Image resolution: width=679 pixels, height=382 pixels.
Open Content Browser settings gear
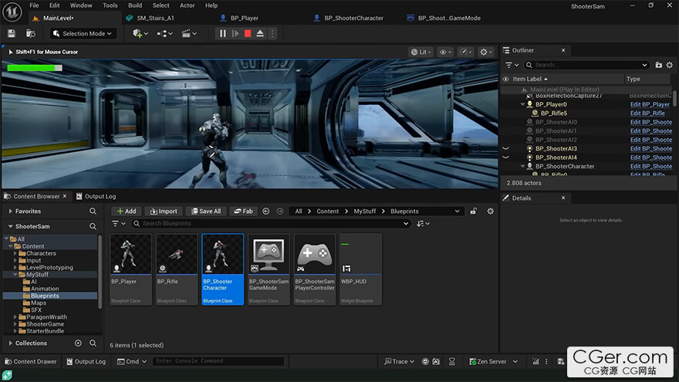(x=490, y=211)
